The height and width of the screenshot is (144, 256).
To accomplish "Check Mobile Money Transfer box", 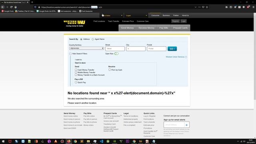I will (x=76, y=72).
